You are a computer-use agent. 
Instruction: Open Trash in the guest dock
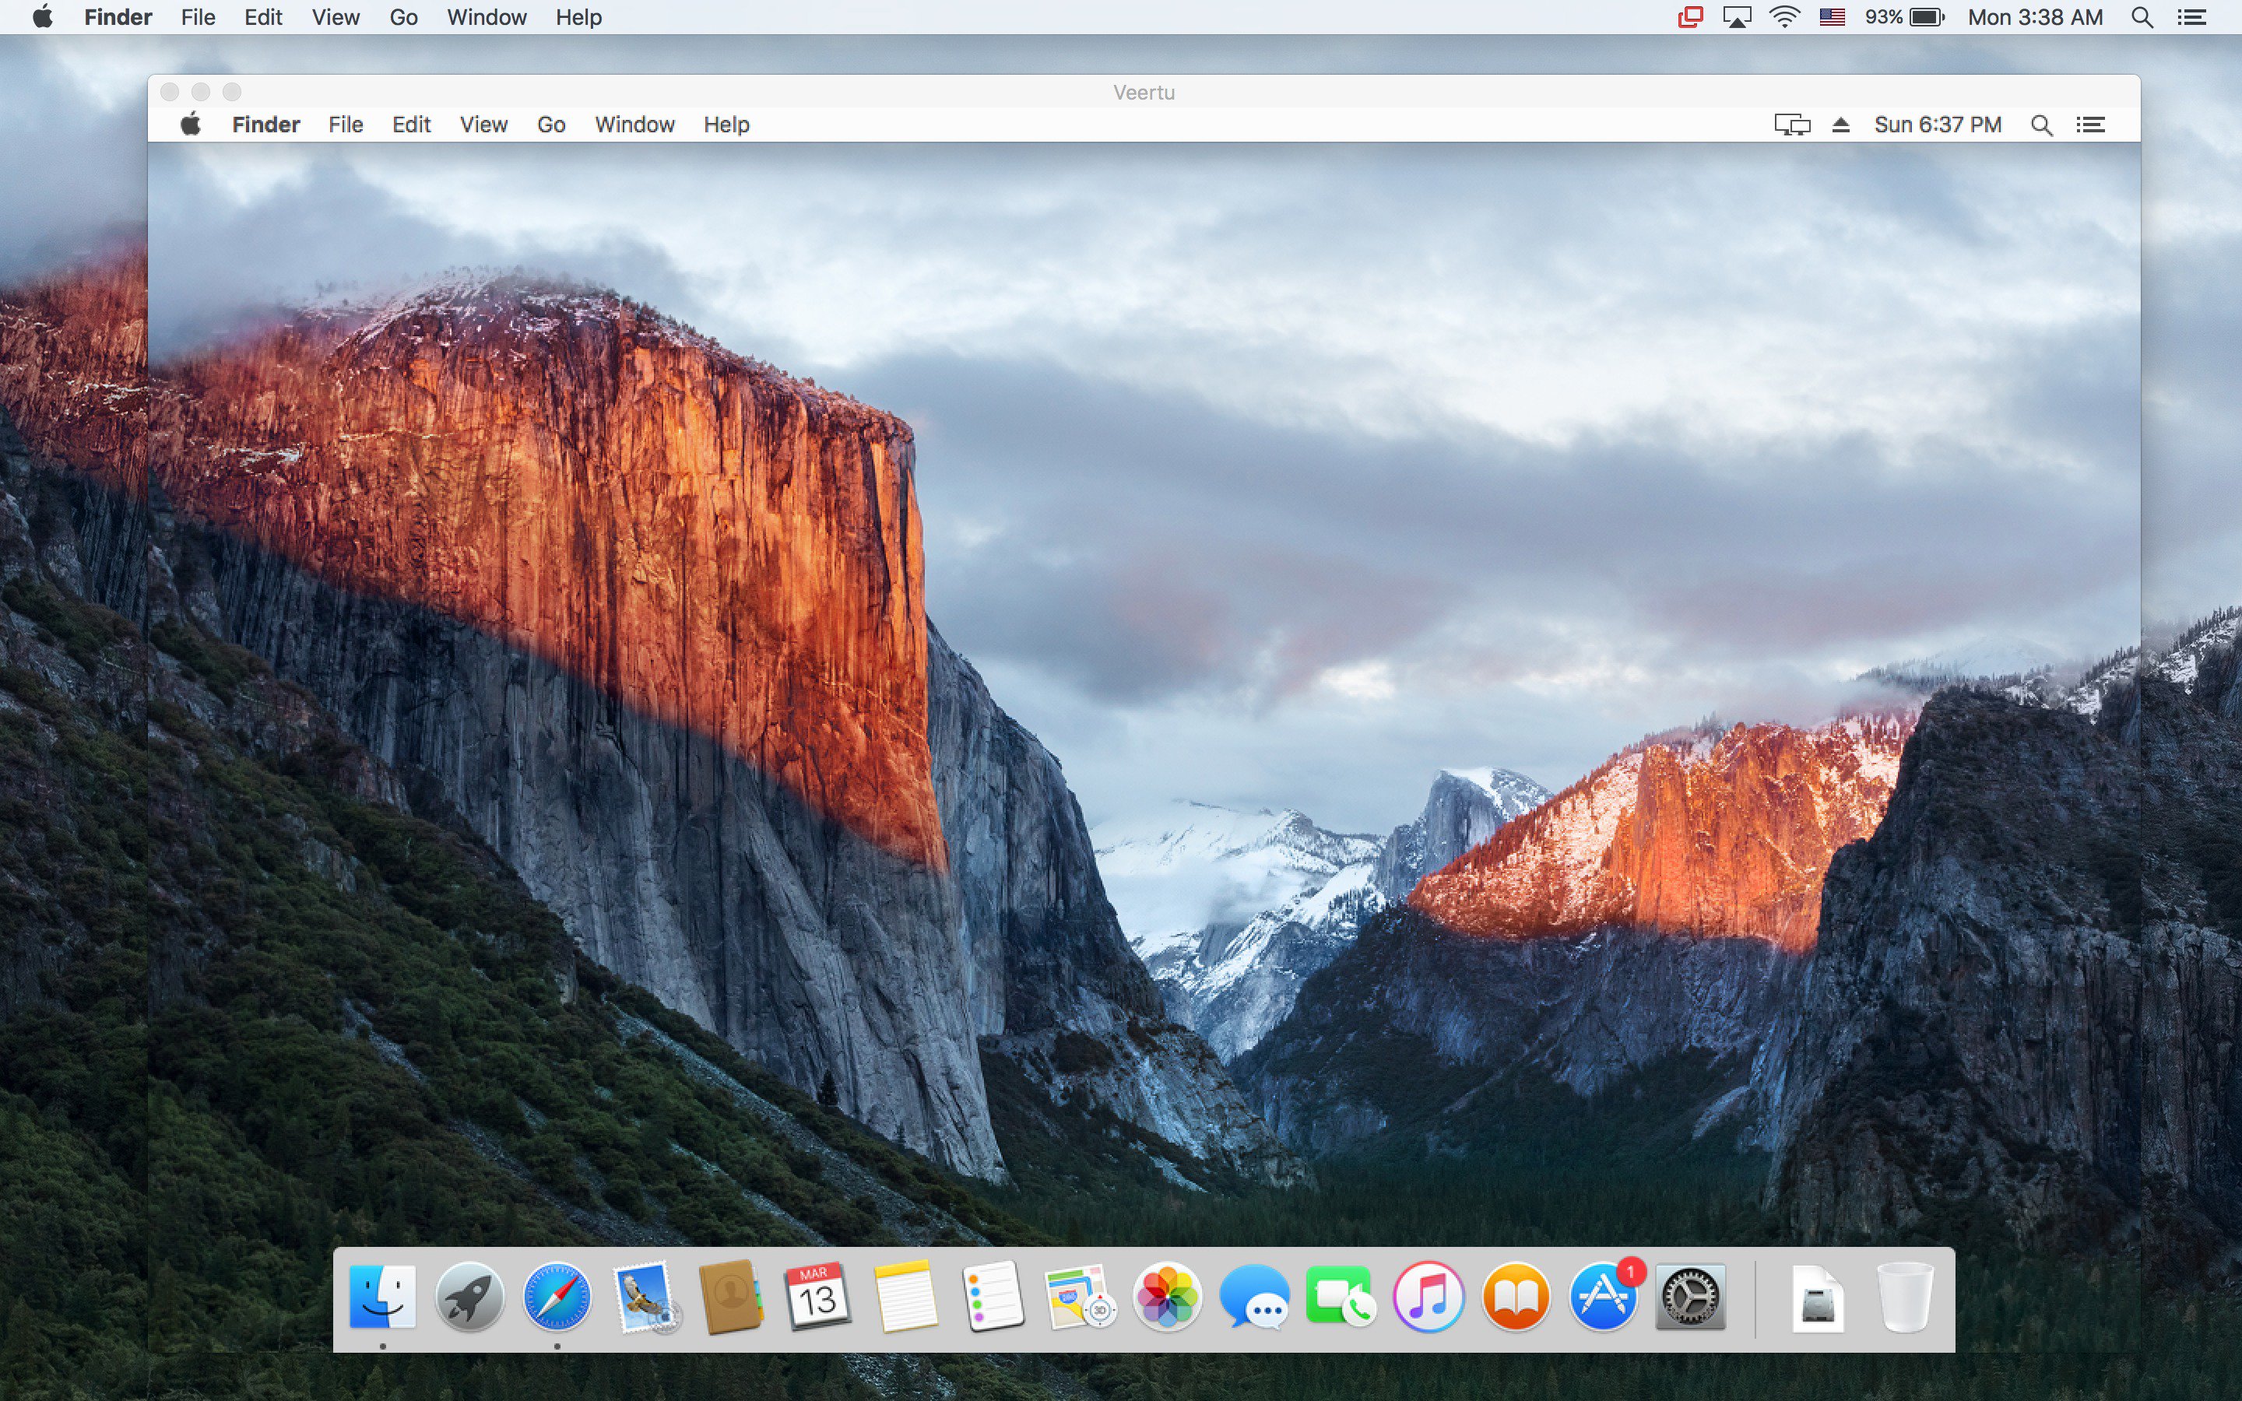pos(1905,1297)
